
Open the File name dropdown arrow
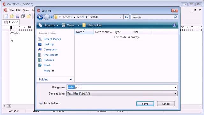(175, 87)
